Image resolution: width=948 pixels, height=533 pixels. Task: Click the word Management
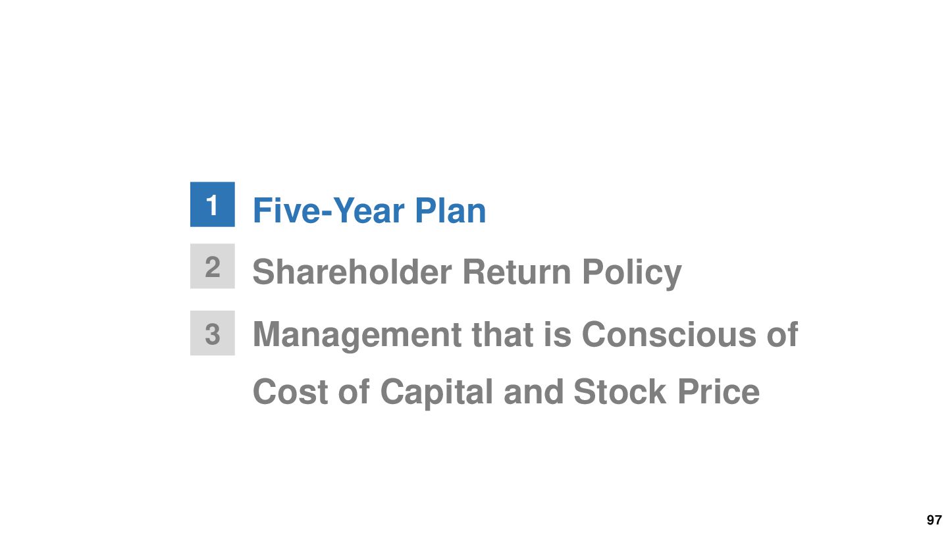click(x=357, y=336)
